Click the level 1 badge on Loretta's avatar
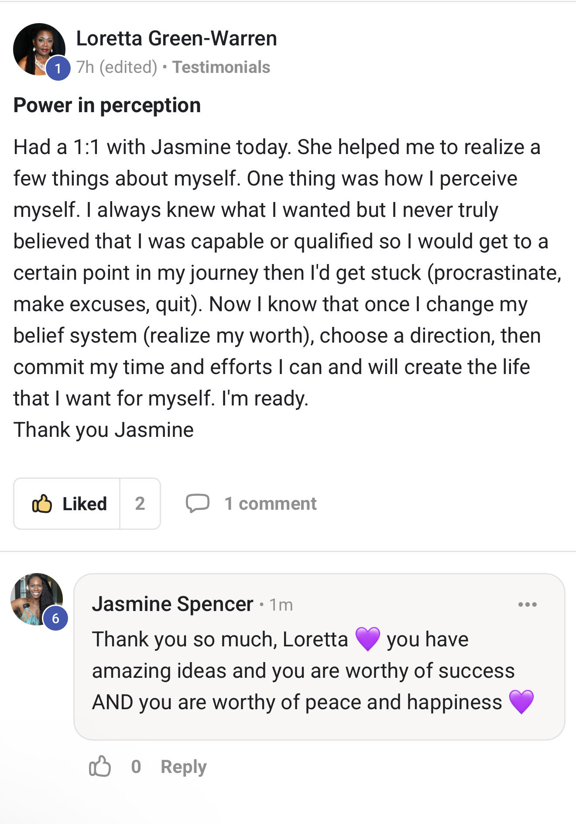The height and width of the screenshot is (824, 576). pos(58,69)
